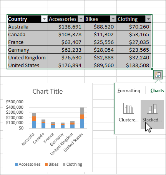Select the $138,691 Accessories cell
Screen dimensions: 166x175
(x=66, y=27)
